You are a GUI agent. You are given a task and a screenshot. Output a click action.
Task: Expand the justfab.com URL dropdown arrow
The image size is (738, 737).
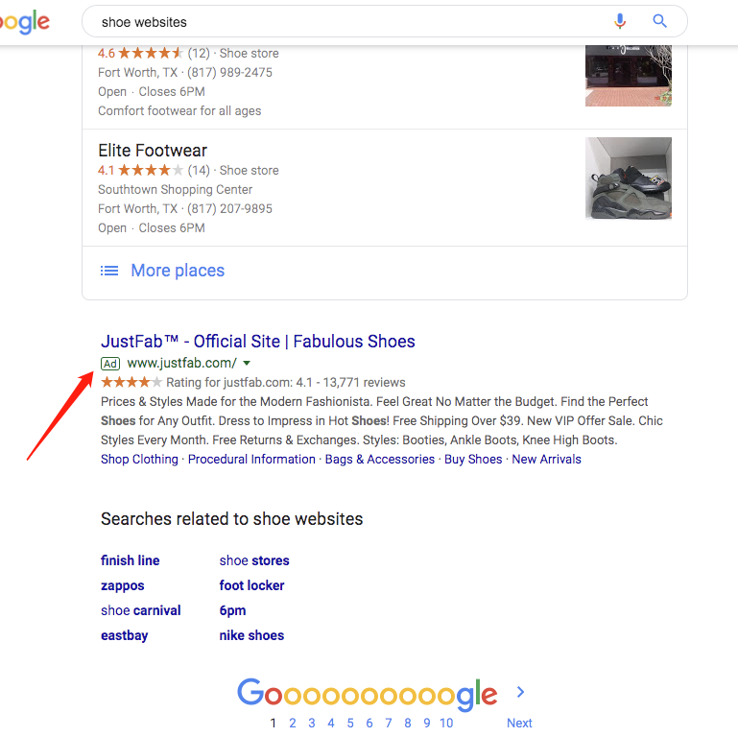coord(247,364)
